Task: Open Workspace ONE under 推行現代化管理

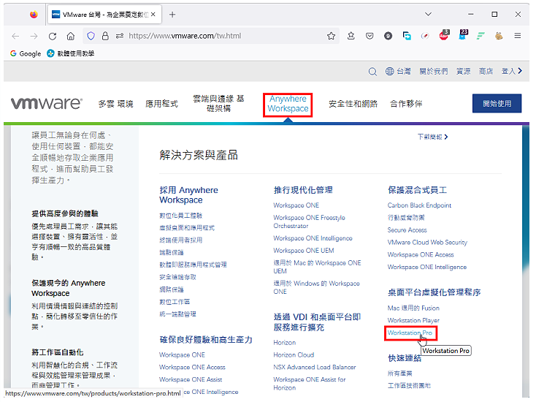Action: pyautogui.click(x=296, y=205)
